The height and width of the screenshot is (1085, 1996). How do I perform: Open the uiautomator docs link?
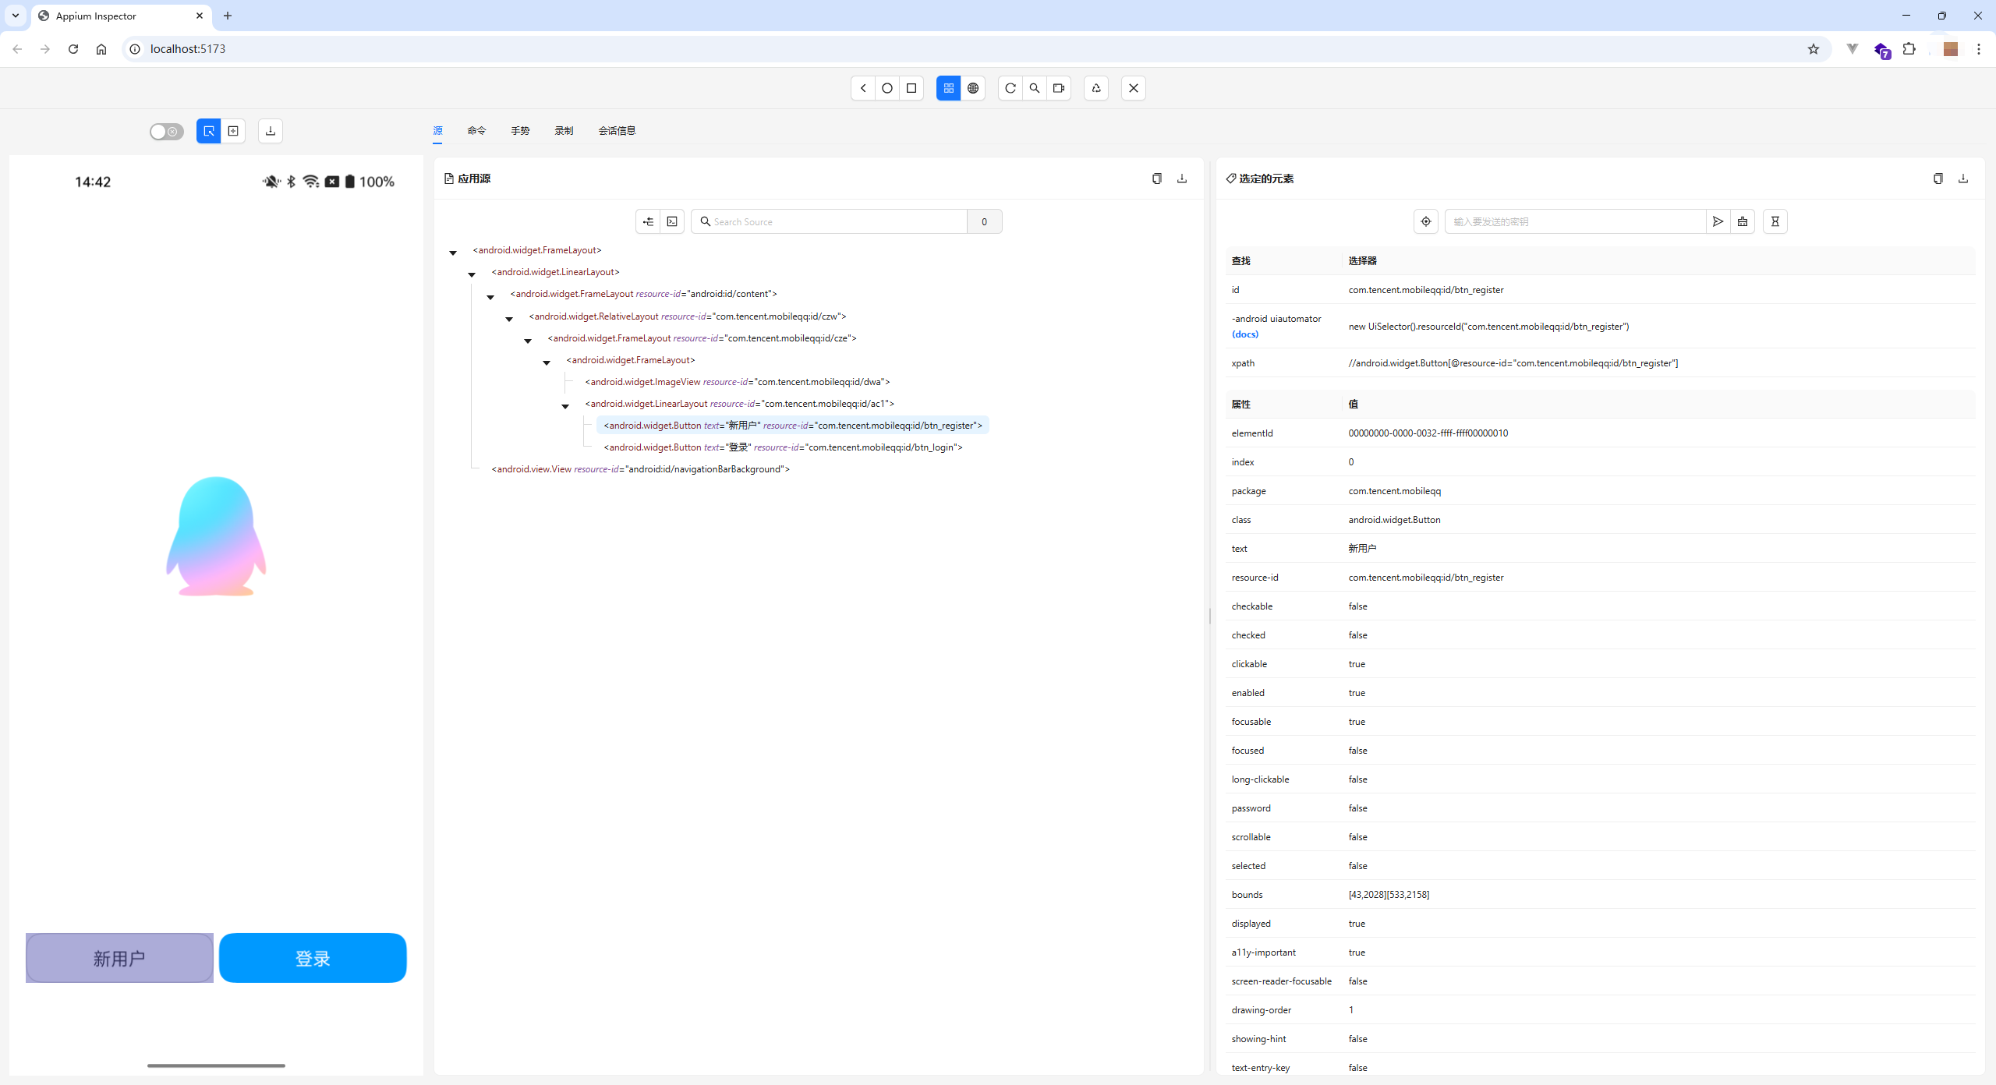point(1244,334)
